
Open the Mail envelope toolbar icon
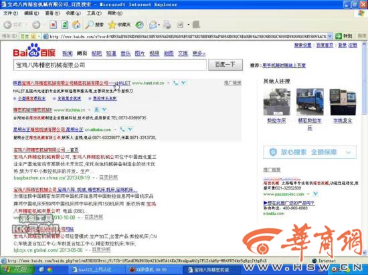point(153,25)
